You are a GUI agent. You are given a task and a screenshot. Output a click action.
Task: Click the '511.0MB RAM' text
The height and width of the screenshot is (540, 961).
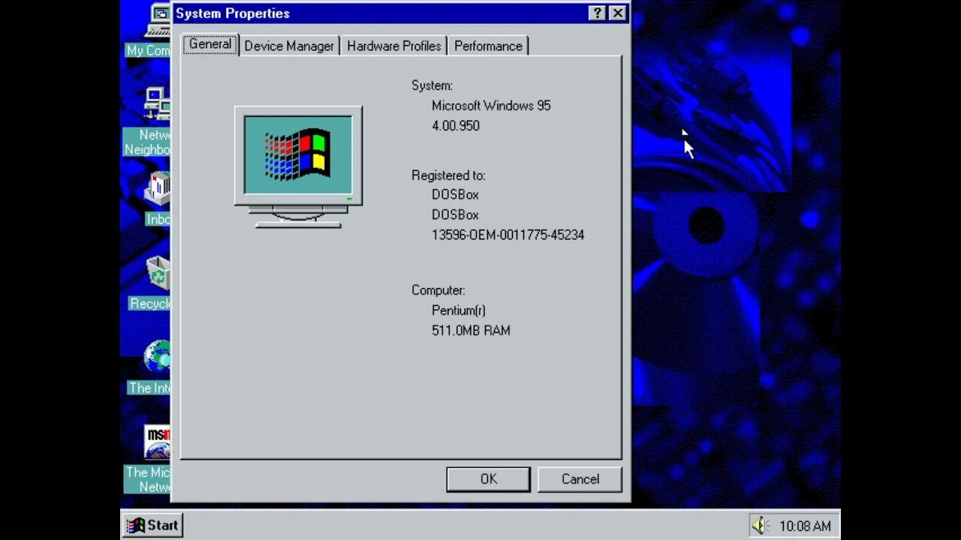click(471, 331)
